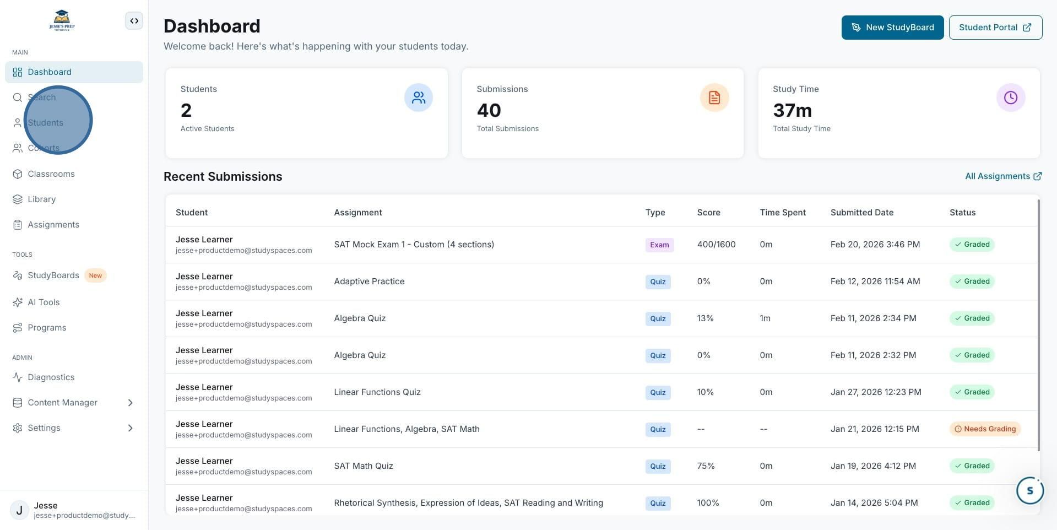Image resolution: width=1057 pixels, height=530 pixels.
Task: Expand the Settings chevron
Action: [x=131, y=428]
